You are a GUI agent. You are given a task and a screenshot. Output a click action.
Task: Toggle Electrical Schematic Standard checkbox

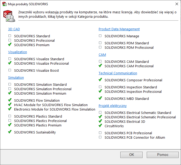point(100,112)
